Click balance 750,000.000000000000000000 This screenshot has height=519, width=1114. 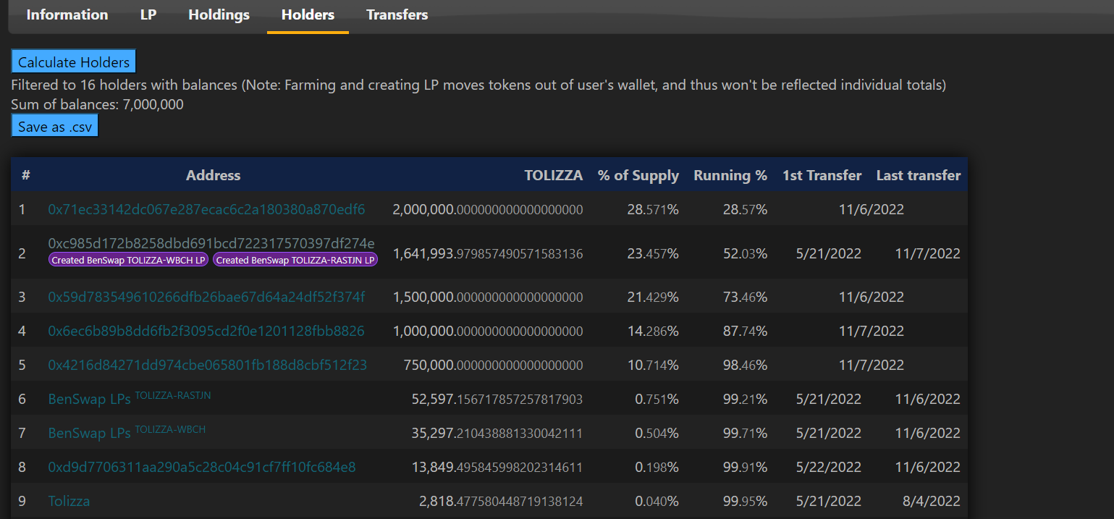(493, 365)
